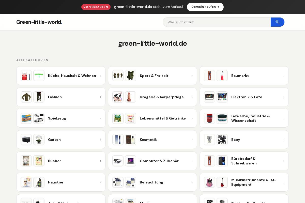This screenshot has width=305, height=203.
Task: Click the perfume bottle thumbnail under Kosmetik
Action: (131, 140)
